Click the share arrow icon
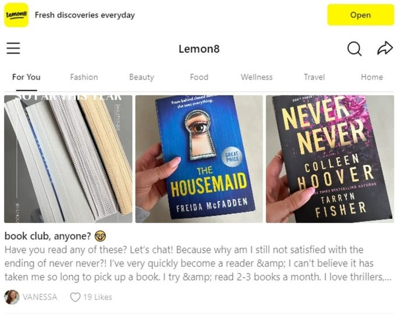The image size is (419, 314). tap(385, 48)
